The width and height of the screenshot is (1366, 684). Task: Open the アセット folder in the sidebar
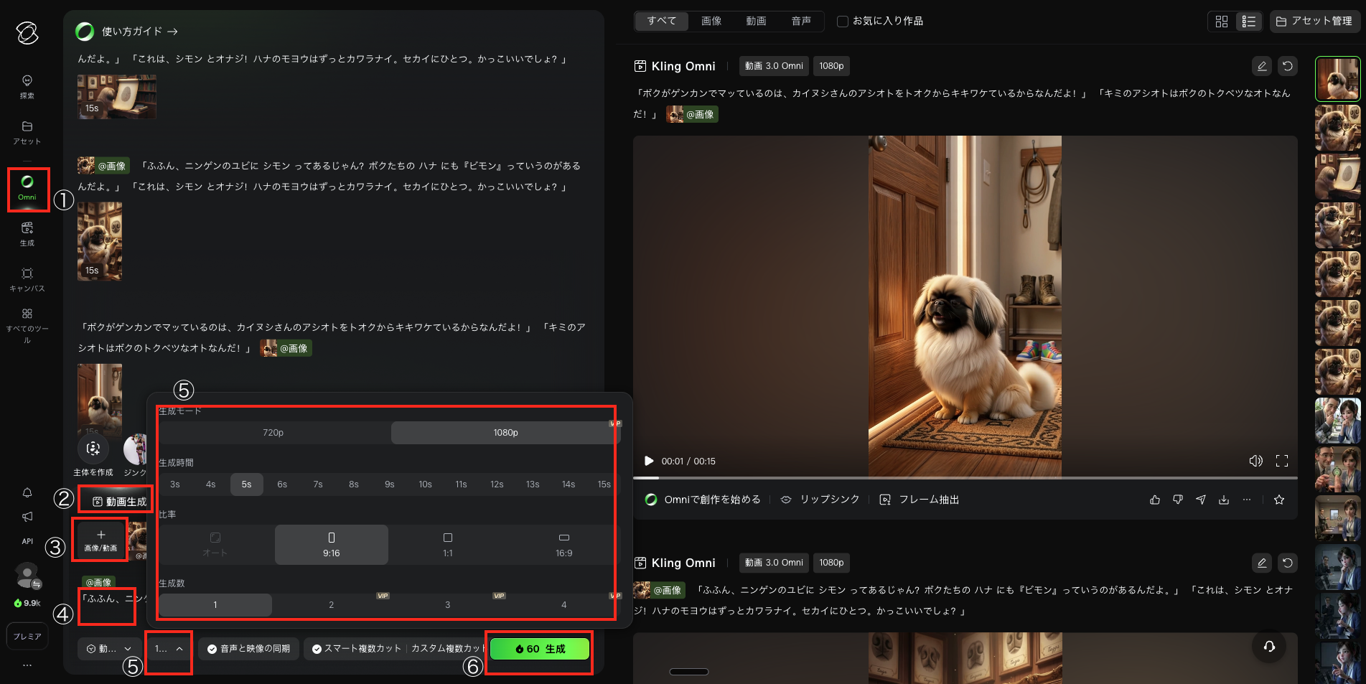click(x=27, y=132)
